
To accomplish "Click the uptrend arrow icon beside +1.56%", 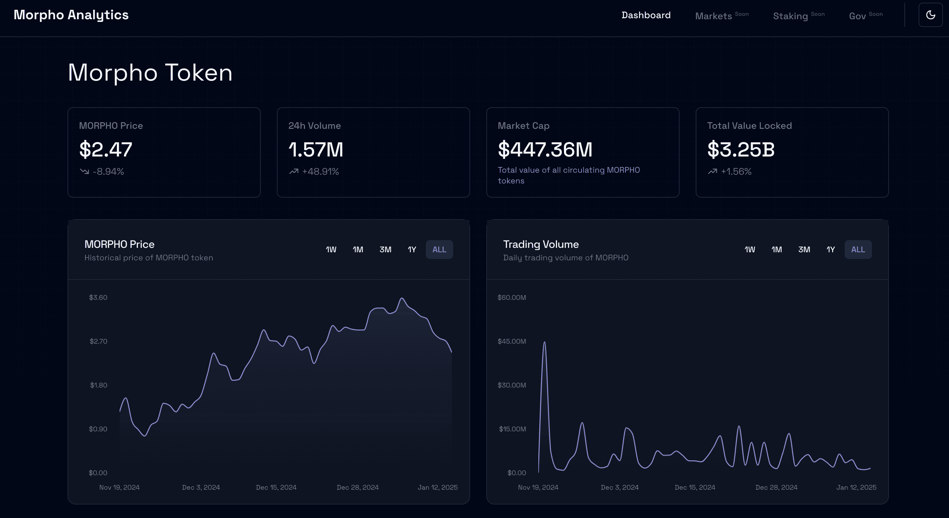I will [713, 171].
